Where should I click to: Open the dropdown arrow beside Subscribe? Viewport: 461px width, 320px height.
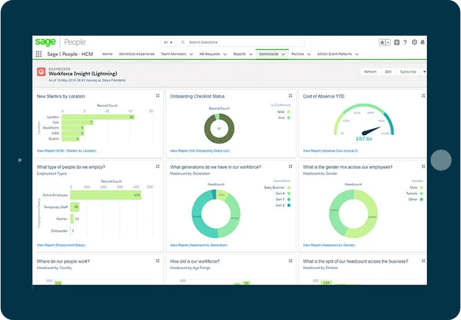(x=424, y=71)
